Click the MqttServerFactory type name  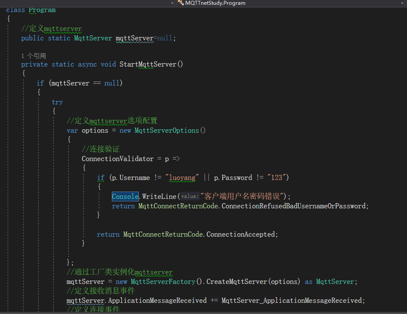pos(163,282)
